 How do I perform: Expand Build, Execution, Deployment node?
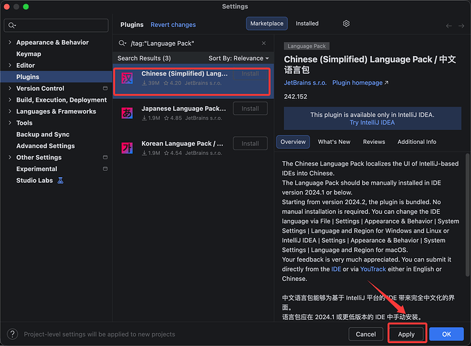(x=10, y=100)
